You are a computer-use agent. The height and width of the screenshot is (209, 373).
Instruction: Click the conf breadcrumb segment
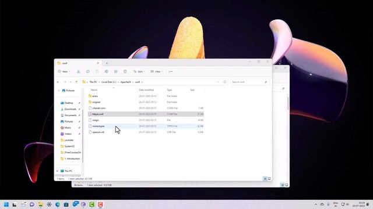[x=138, y=82]
